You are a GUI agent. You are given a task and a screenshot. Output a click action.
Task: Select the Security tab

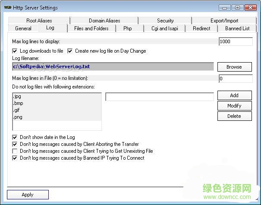(x=165, y=20)
